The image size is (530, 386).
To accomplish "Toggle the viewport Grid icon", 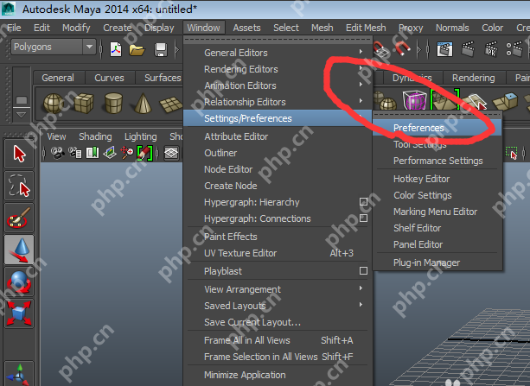I will [x=171, y=154].
